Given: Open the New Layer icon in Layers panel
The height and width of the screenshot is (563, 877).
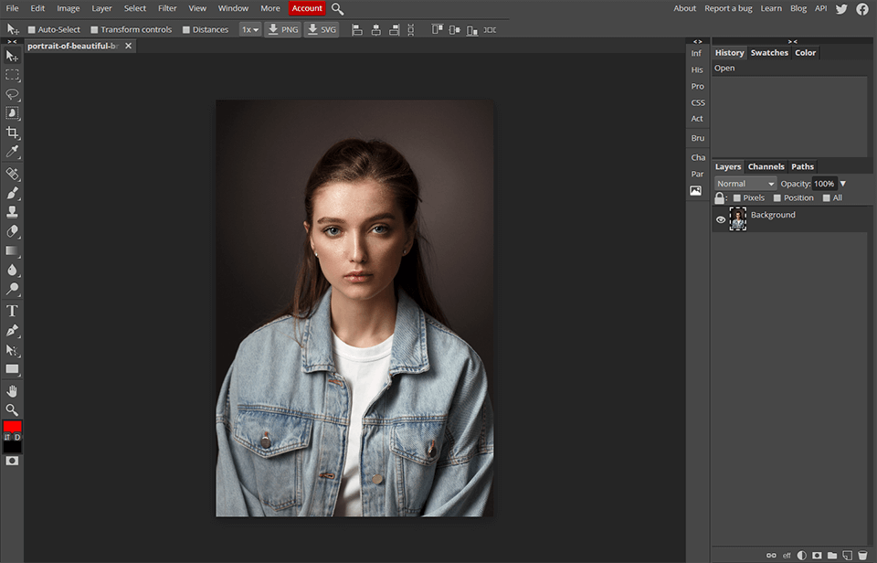Looking at the screenshot, I should point(846,555).
